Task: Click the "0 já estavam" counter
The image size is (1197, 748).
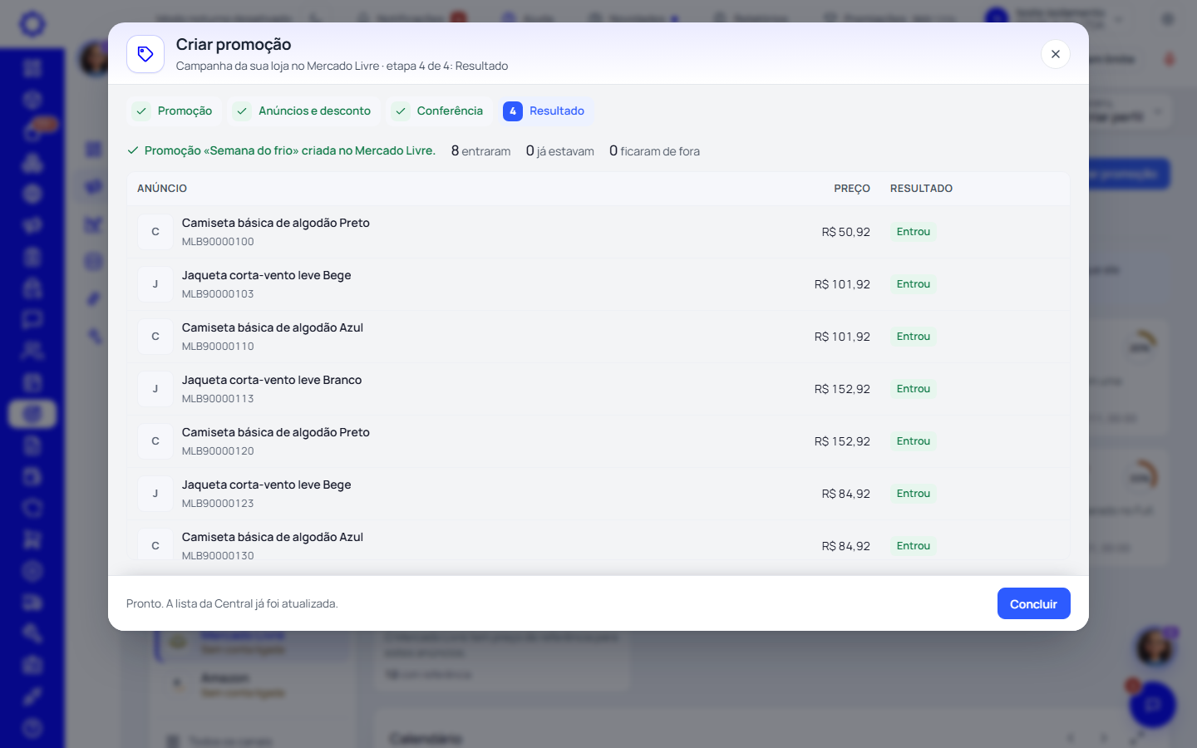Action: pos(560,151)
